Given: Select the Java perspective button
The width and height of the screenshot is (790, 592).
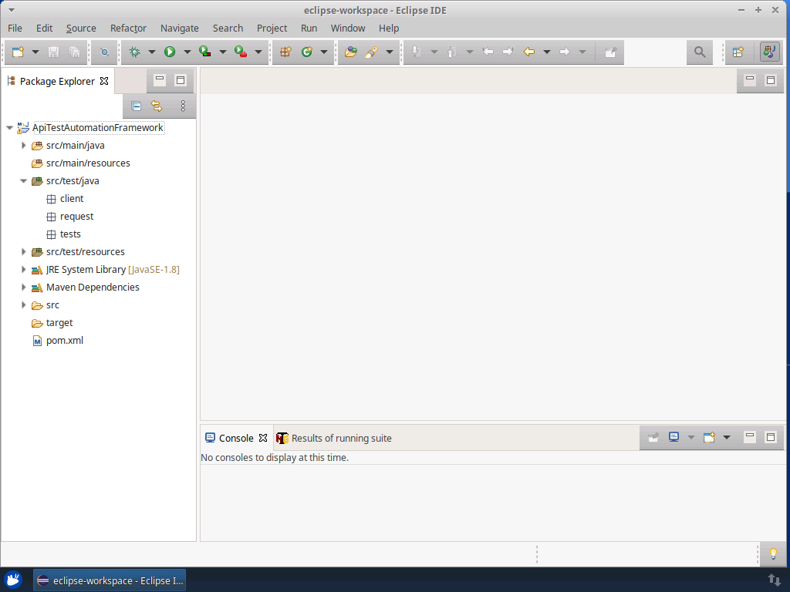Looking at the screenshot, I should tap(769, 52).
